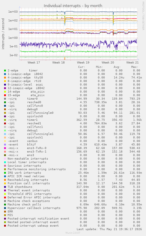Image resolution: width=146 pixels, height=236 pixels.
Task: Click the light blue callfuncsingle1 legend swatch
Action: [5, 134]
